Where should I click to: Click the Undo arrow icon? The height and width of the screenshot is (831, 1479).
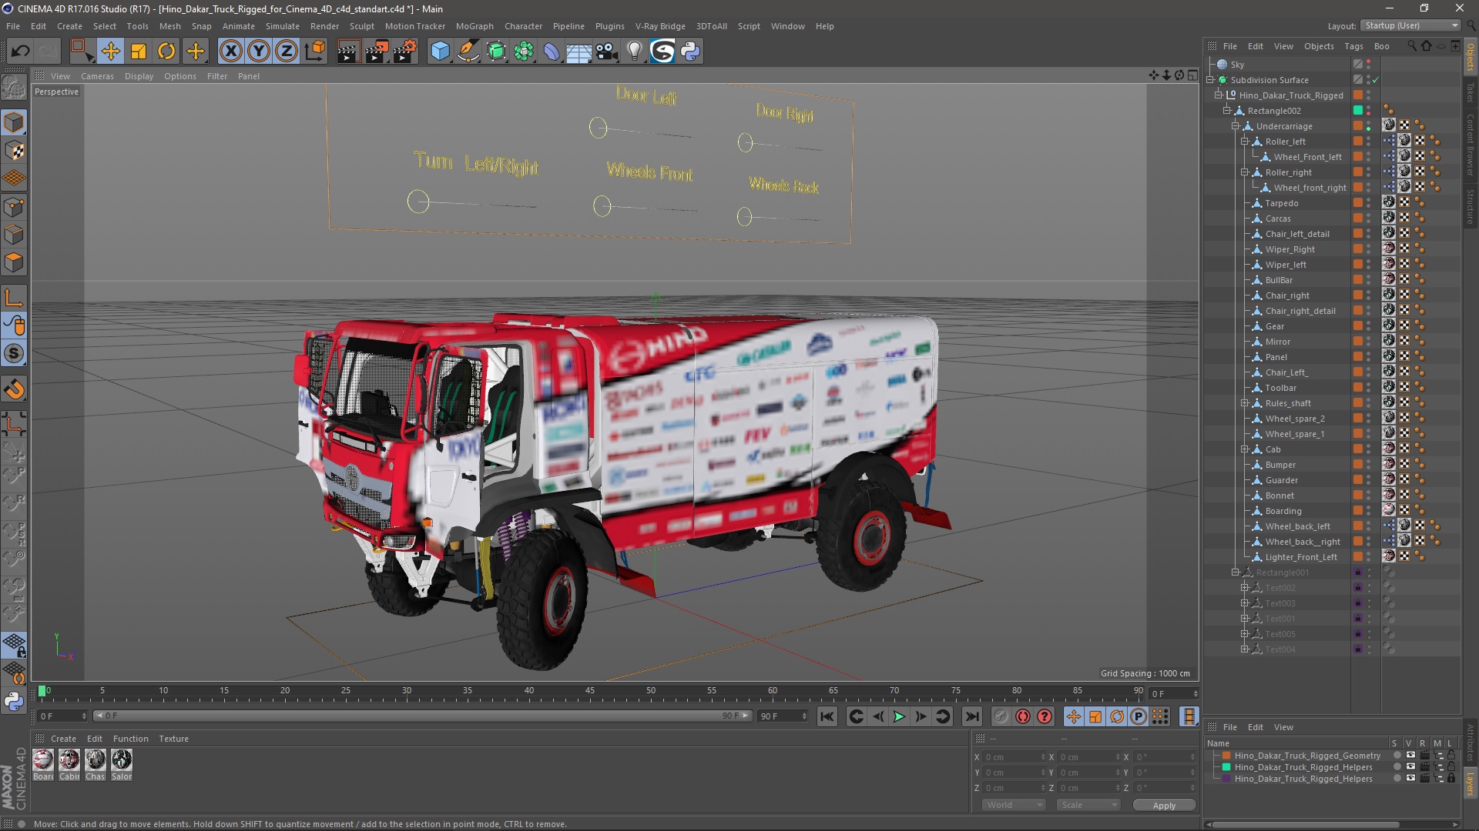click(21, 52)
